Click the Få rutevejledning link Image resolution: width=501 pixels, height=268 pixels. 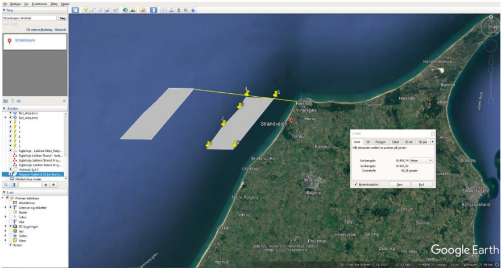(x=39, y=30)
